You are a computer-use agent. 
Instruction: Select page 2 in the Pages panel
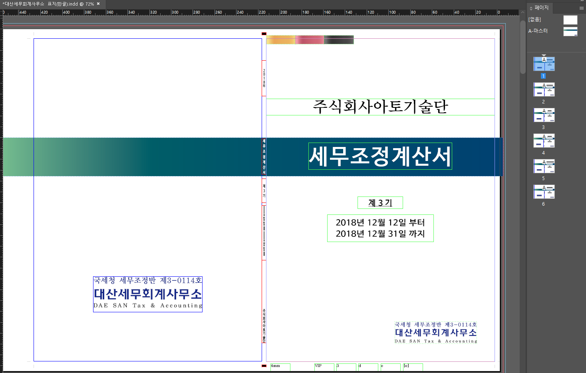(544, 90)
